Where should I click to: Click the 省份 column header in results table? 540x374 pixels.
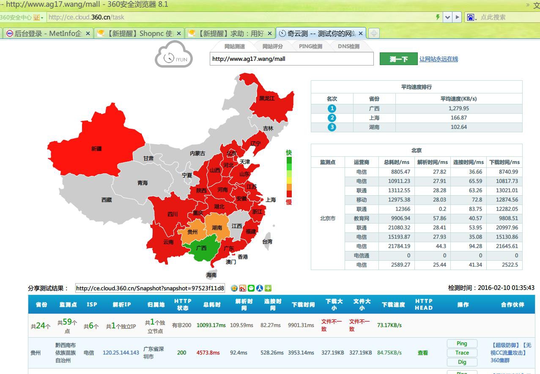[41, 304]
